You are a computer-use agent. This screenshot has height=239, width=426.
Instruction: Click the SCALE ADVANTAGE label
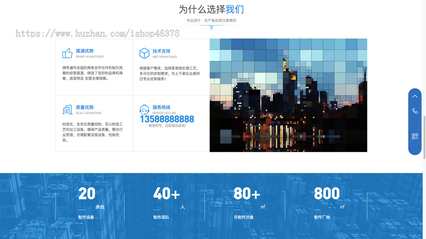pyautogui.click(x=89, y=113)
